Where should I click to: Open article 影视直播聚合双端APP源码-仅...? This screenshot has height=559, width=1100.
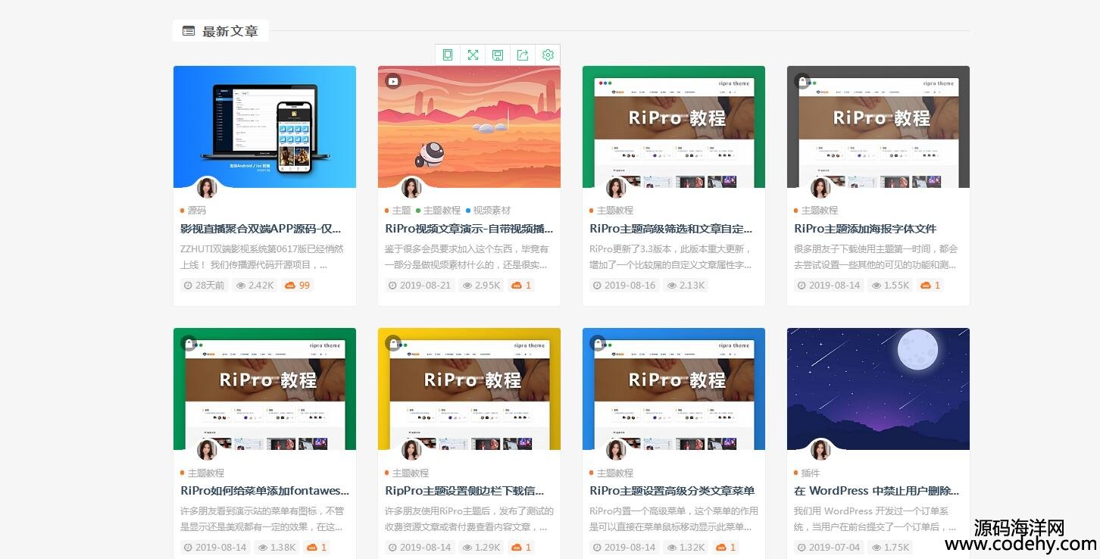click(261, 229)
